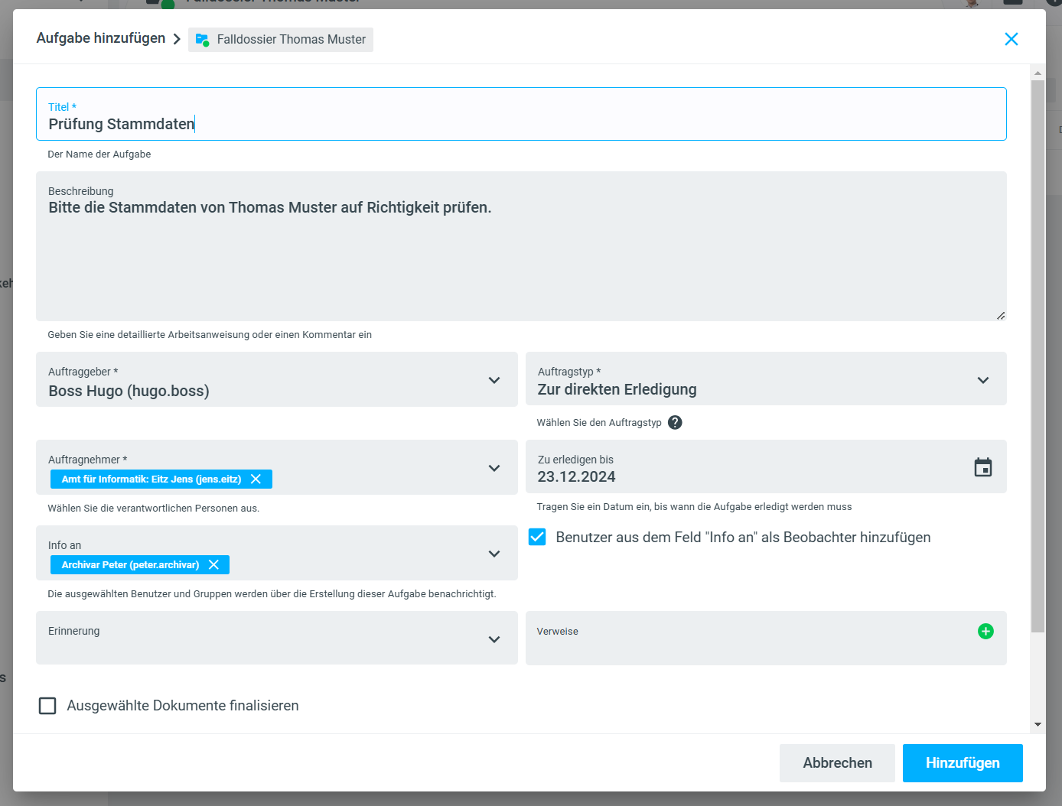Enable Ausgewählte Dokumente finalisieren checkbox

click(x=47, y=705)
